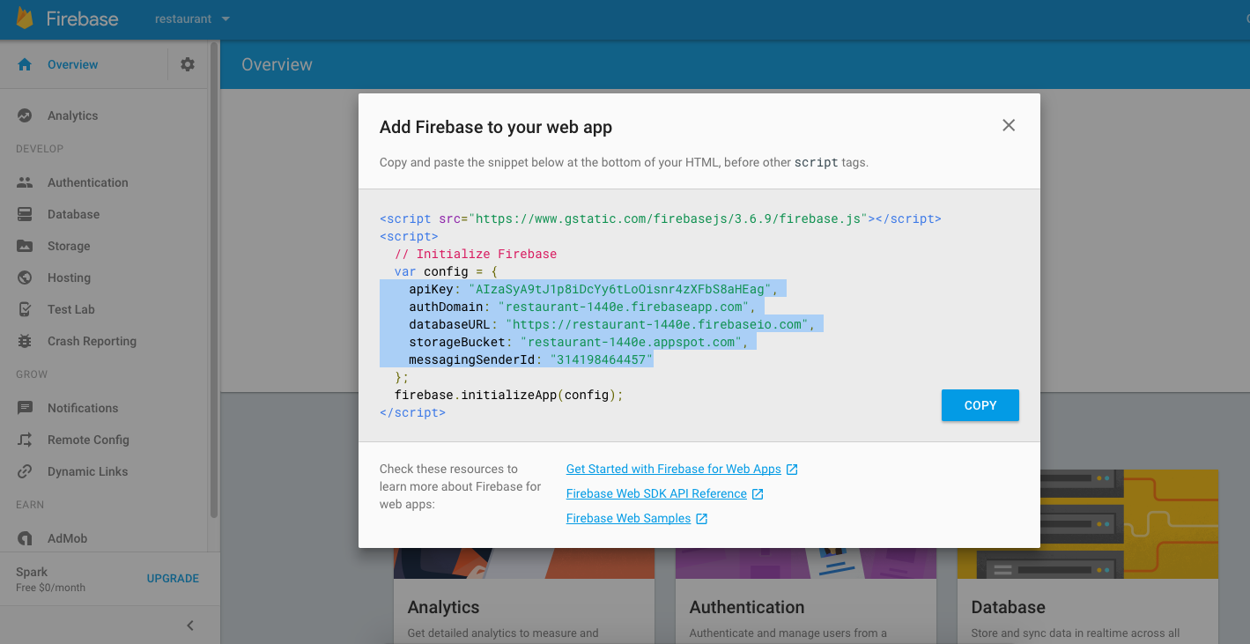The height and width of the screenshot is (644, 1250).
Task: Close the Add Firebase dialog
Action: [1009, 125]
